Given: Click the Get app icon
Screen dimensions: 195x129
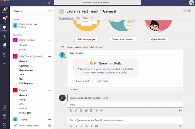Looking at the screenshot, I should pyautogui.click(x=5, y=108).
